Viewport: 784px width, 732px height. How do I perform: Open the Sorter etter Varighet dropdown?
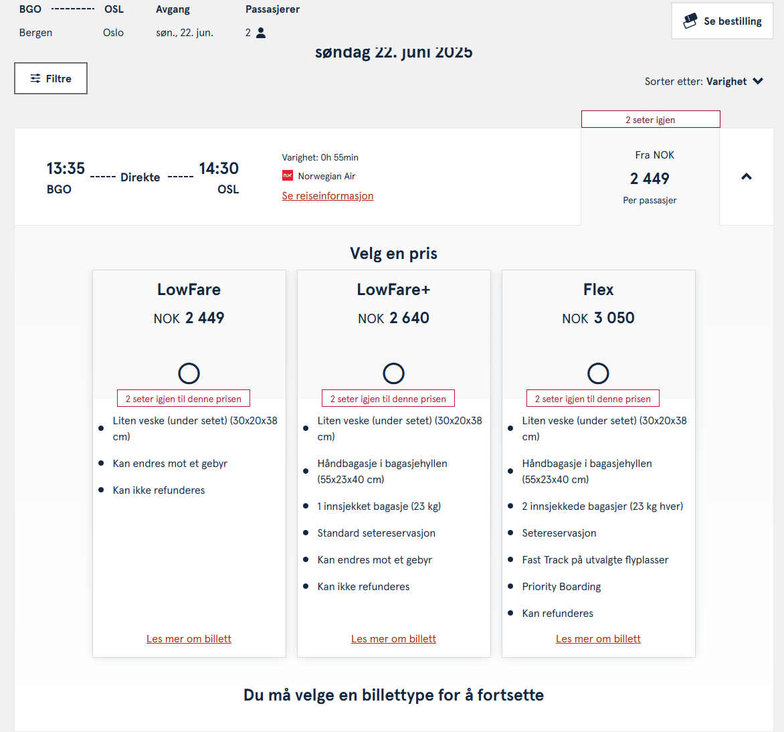(x=704, y=82)
